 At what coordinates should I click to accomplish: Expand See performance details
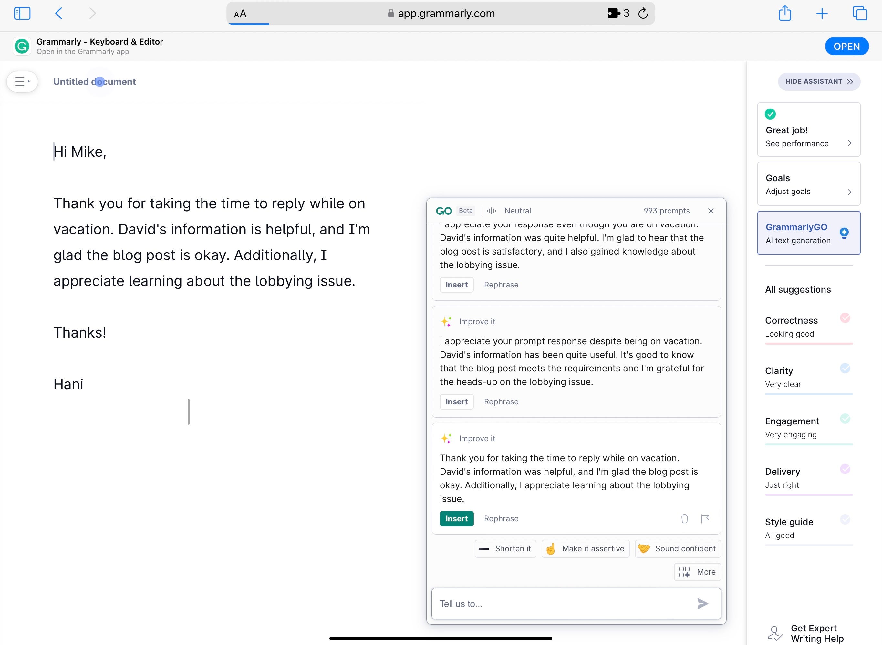[809, 143]
